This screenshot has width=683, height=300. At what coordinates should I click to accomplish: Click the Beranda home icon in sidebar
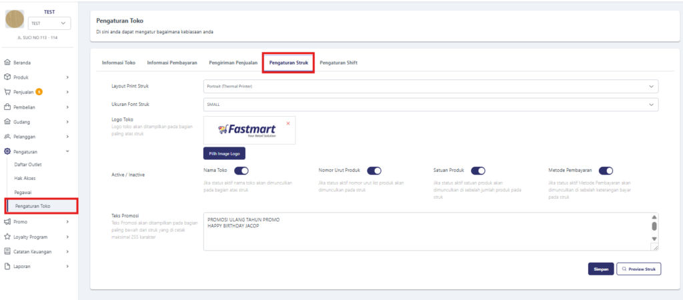coord(7,63)
